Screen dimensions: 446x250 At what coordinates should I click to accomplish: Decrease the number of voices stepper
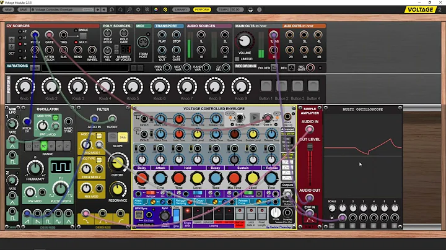pyautogui.click(x=116, y=51)
